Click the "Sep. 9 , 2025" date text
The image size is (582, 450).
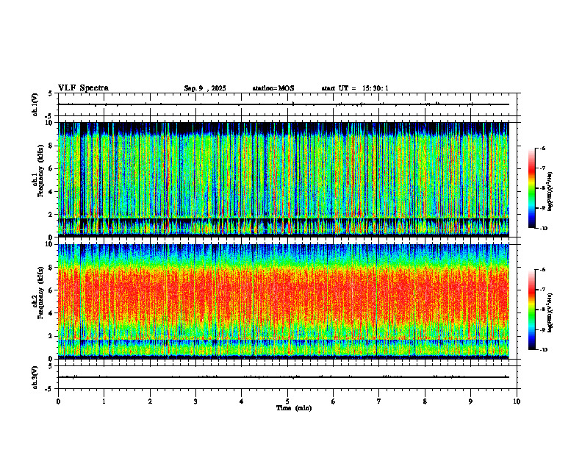205,88
